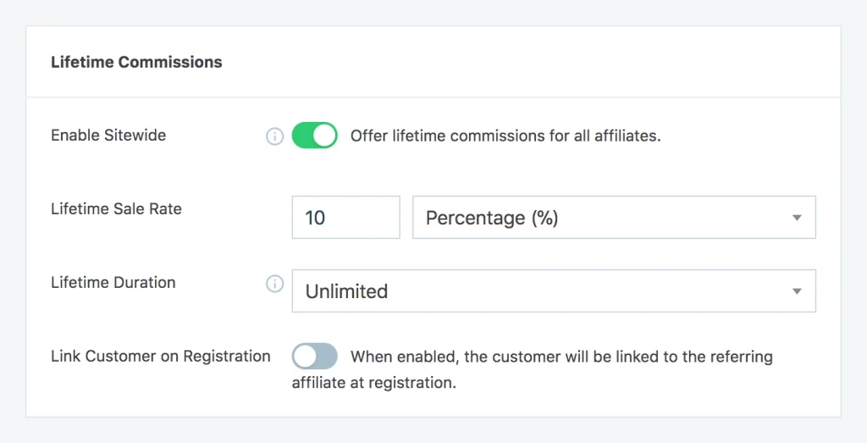This screenshot has height=443, width=867.
Task: Click the arrow of the Unlimited dropdown
Action: tap(797, 291)
